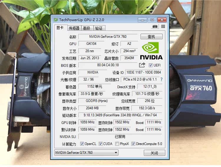Switch to the 传感器 tab
The height and width of the screenshot is (167, 221).
(x=74, y=28)
